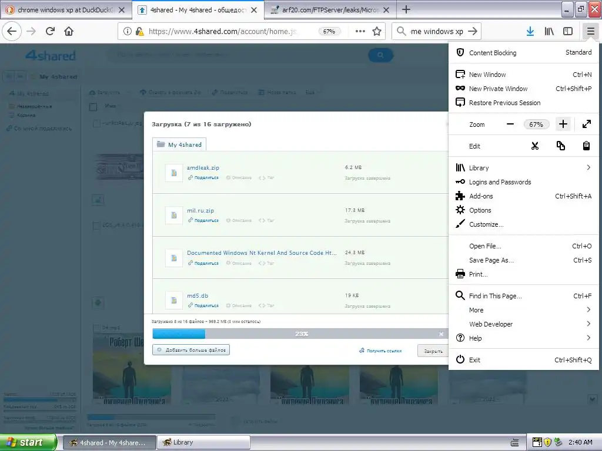This screenshot has width=602, height=451.
Task: Open the downloads arrow panel
Action: point(530,32)
